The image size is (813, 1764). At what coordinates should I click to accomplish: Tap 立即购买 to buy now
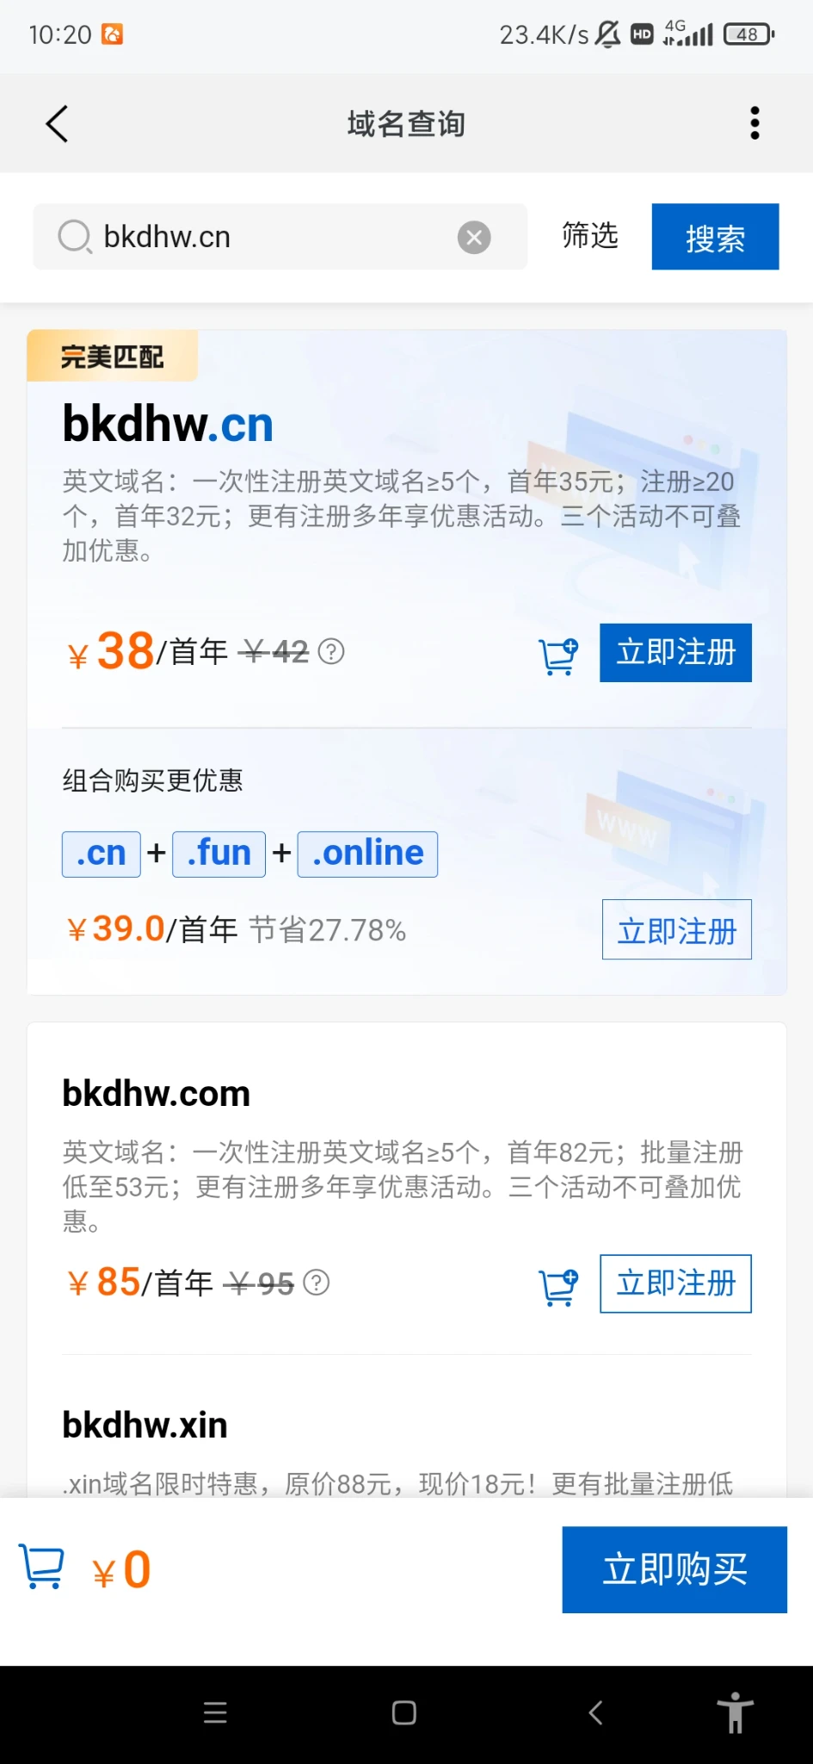(674, 1569)
